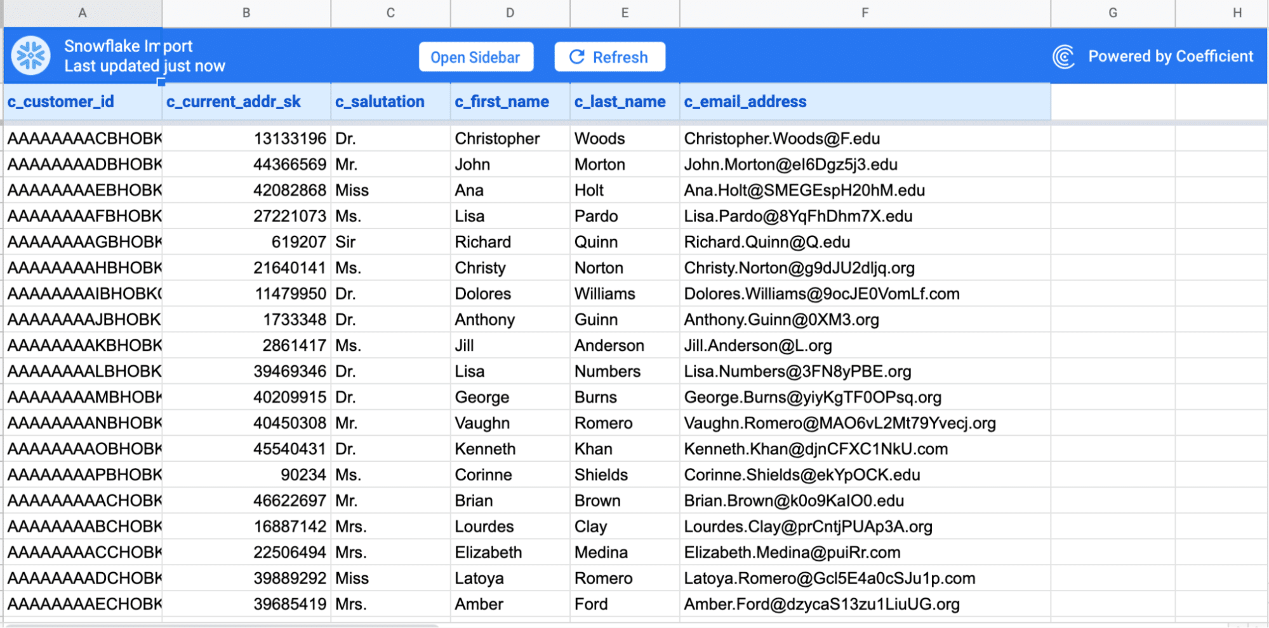The width and height of the screenshot is (1269, 628).
Task: Select the c_customer_id header cell
Action: (x=83, y=101)
